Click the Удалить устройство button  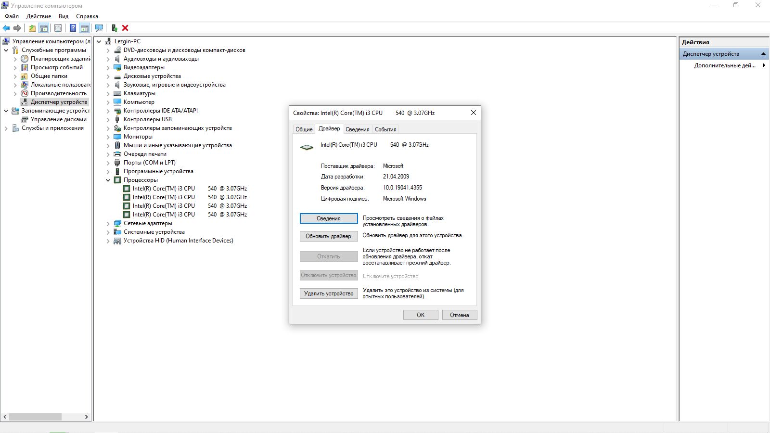(x=329, y=293)
